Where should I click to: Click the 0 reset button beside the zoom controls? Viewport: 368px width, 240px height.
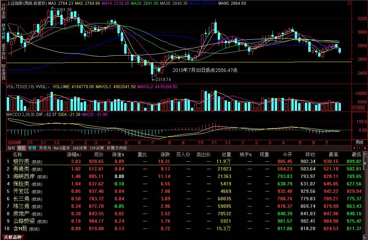click(365, 148)
